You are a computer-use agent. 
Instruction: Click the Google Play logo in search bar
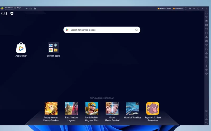tap(67, 30)
